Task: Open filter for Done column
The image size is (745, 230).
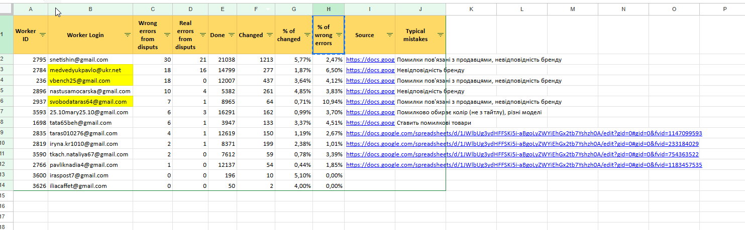Action: [232, 35]
